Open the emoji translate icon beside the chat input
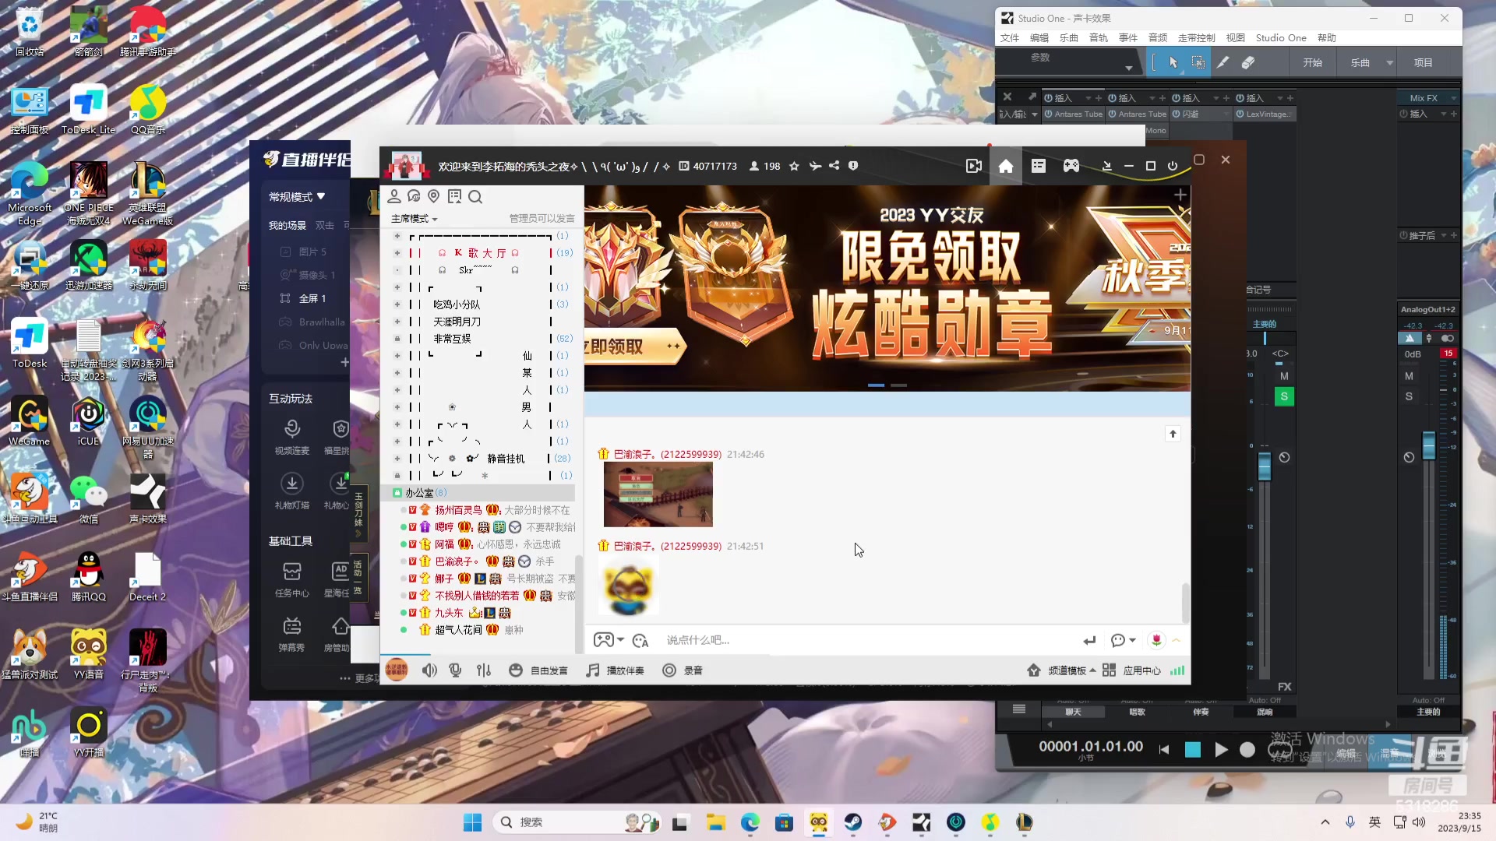Image resolution: width=1496 pixels, height=841 pixels. [640, 640]
